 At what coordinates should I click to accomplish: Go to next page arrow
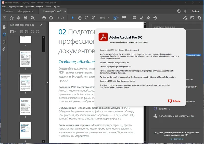tap(51, 18)
